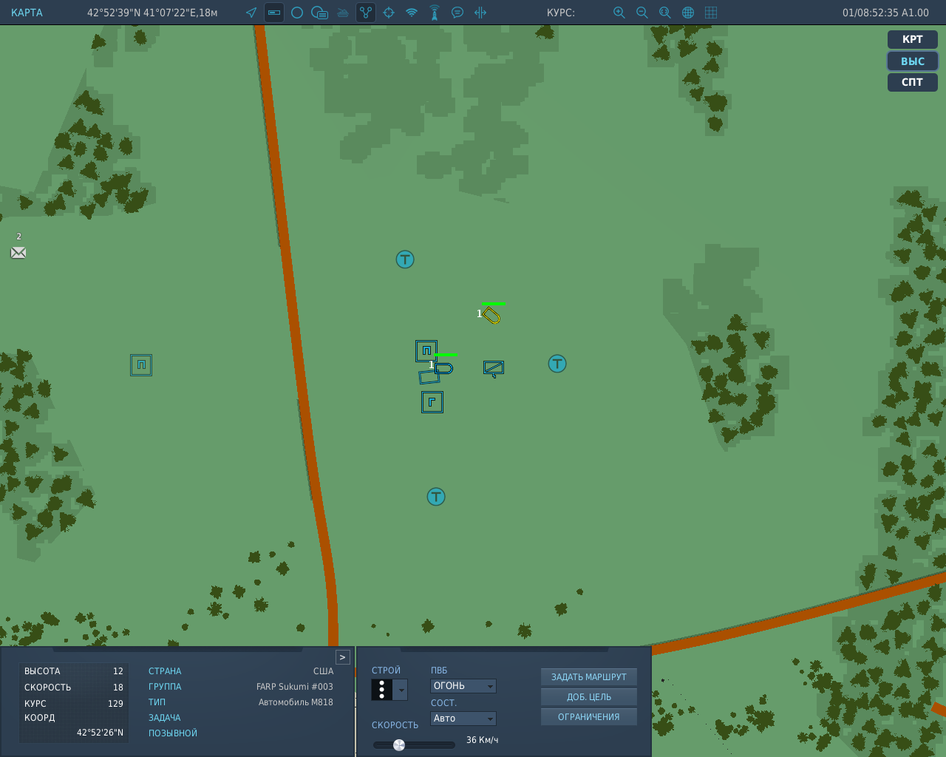Image resolution: width=946 pixels, height=757 pixels.
Task: Open the speech bubble comment icon
Action: 457,13
